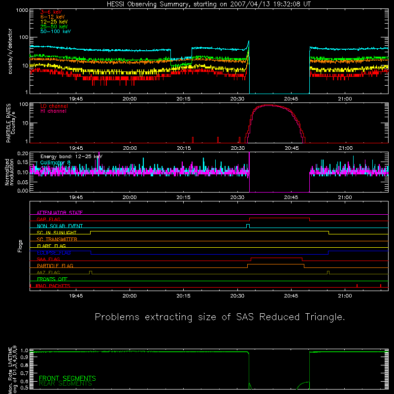Image resolution: width=394 pixels, height=394 pixels.
Task: Select the 50-100 keV legend label
Action: [x=56, y=32]
